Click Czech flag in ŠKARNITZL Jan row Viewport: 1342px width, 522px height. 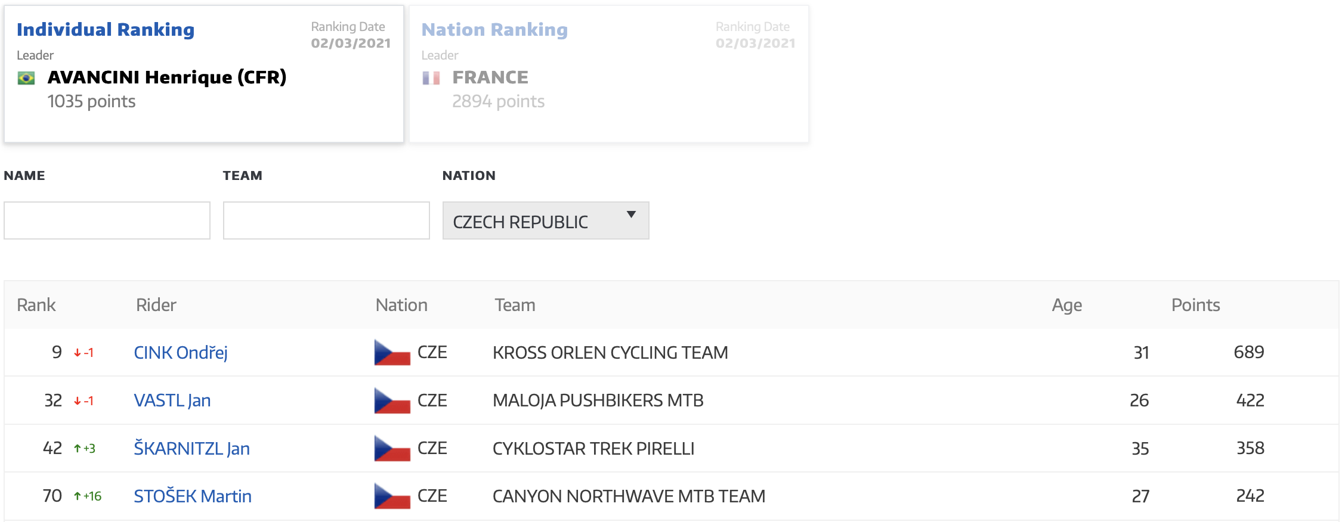(x=392, y=448)
